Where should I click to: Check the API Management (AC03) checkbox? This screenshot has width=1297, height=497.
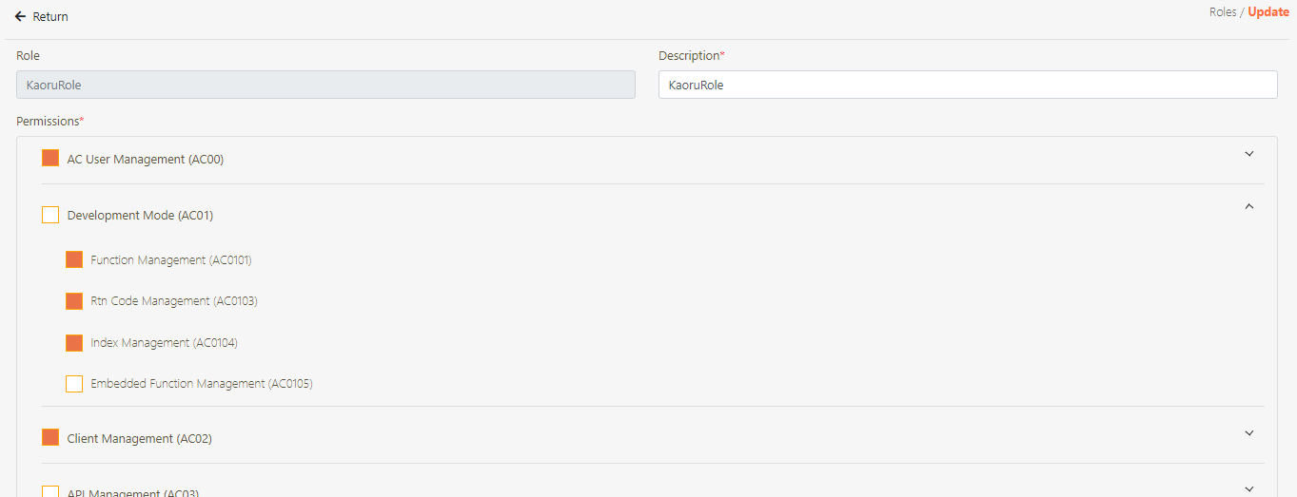50,491
